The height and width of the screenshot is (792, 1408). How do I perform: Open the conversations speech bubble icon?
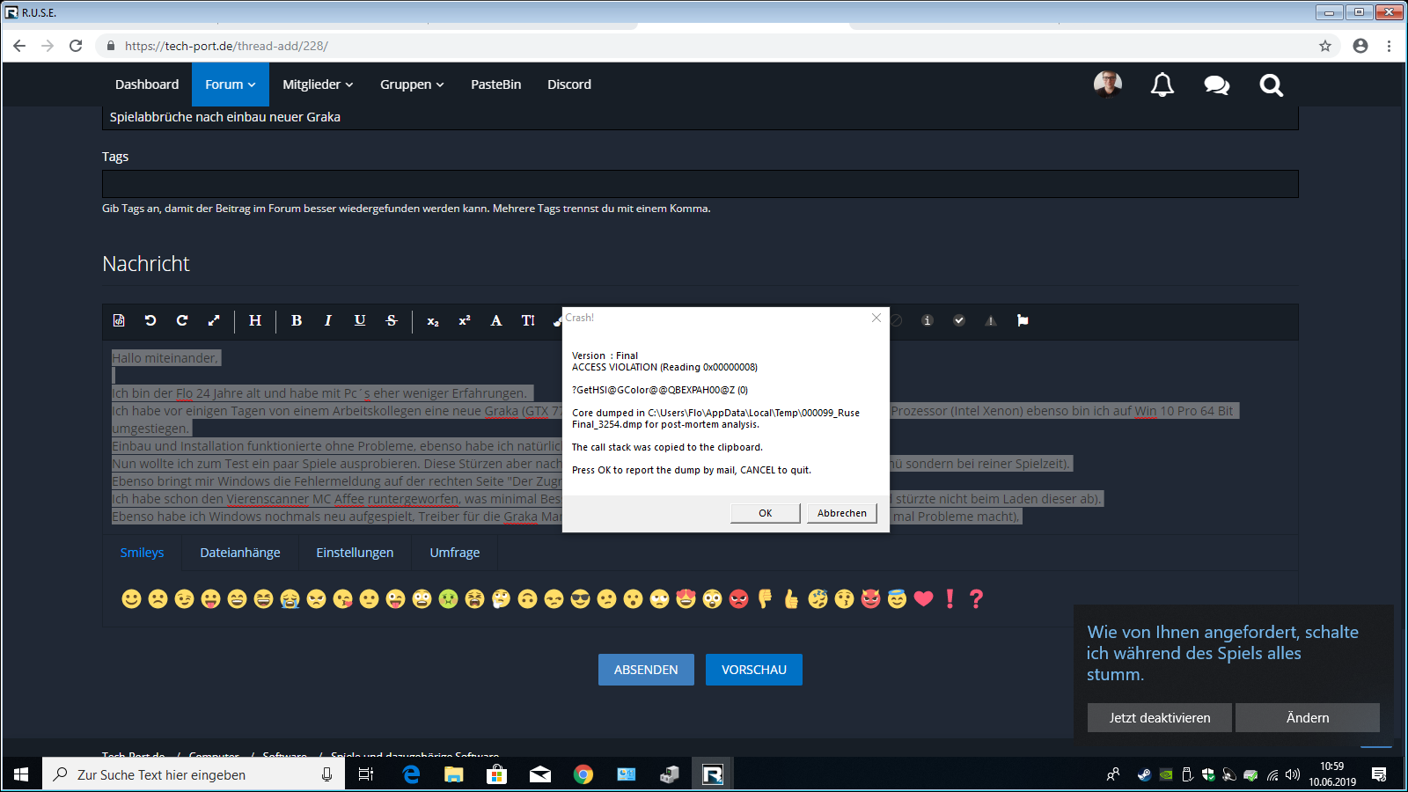1216,85
